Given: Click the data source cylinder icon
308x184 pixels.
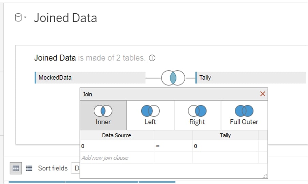Looking at the screenshot, I should tap(18, 17).
